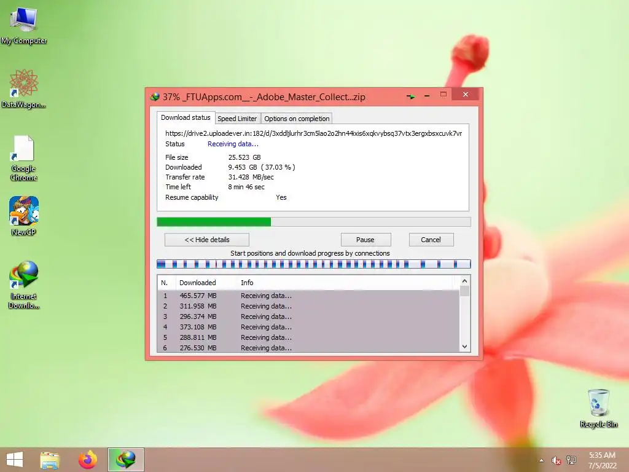Click the connections list scrollbar thumb

[x=464, y=291]
